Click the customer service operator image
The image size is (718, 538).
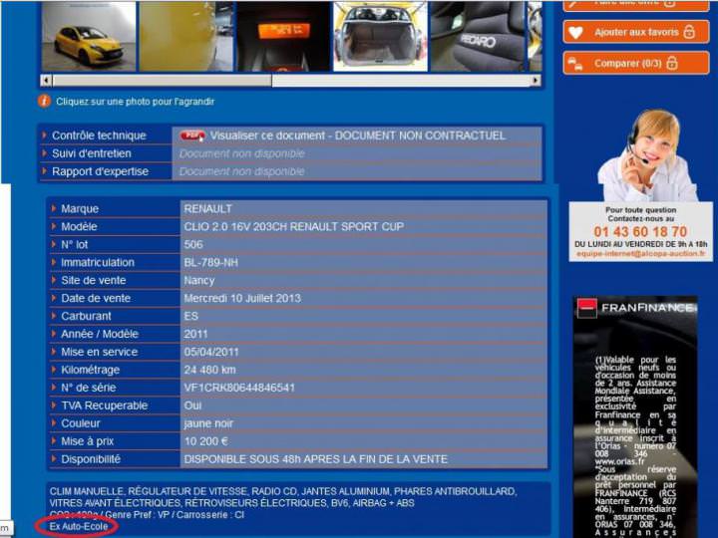click(x=647, y=155)
